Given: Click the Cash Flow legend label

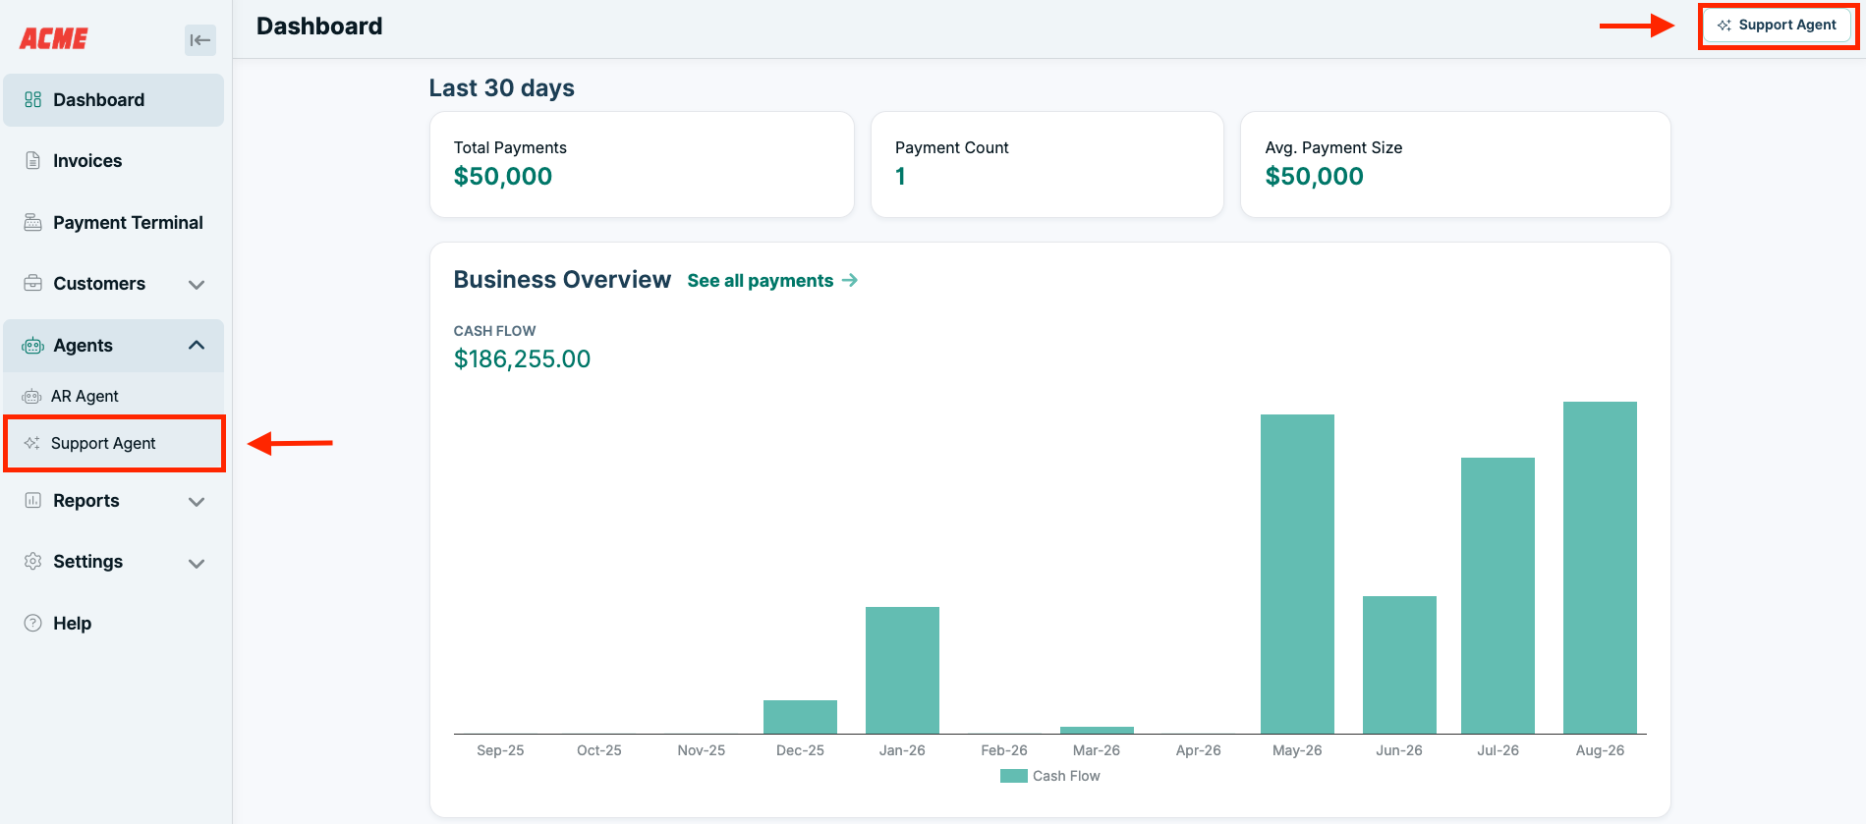Looking at the screenshot, I should tap(1066, 776).
